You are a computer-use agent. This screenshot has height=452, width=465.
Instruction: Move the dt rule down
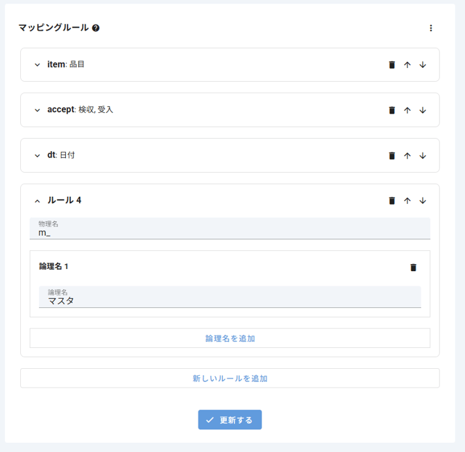point(423,156)
